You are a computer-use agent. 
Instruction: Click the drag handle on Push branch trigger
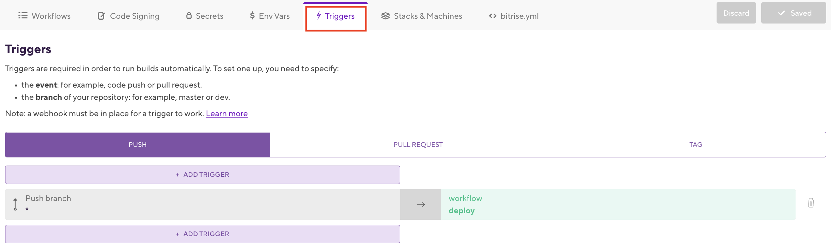tap(15, 204)
